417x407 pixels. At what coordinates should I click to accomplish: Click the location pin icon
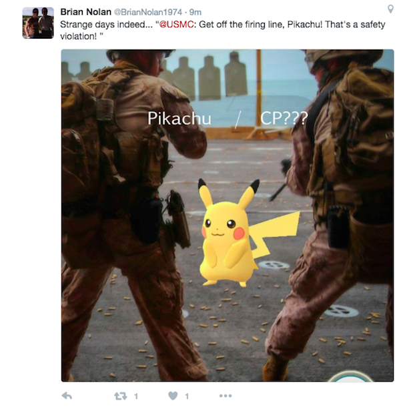(390, 9)
